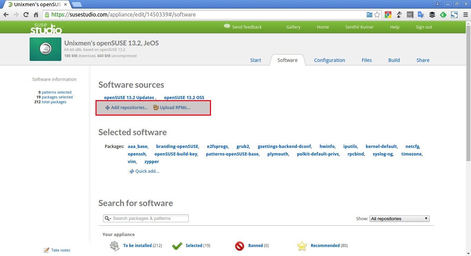The image size is (471, 256).
Task: Click the browser address bar URL
Action: (123, 15)
